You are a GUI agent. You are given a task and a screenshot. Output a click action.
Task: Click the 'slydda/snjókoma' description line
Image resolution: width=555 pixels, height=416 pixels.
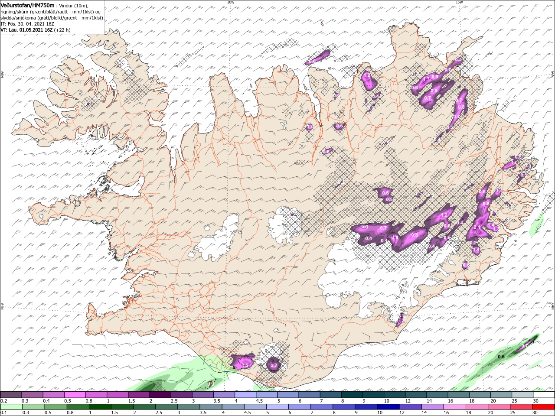(x=52, y=18)
